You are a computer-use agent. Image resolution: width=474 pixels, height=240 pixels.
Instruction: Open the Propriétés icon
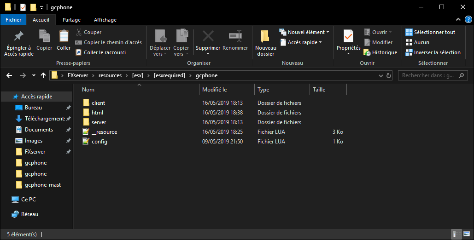(x=348, y=36)
